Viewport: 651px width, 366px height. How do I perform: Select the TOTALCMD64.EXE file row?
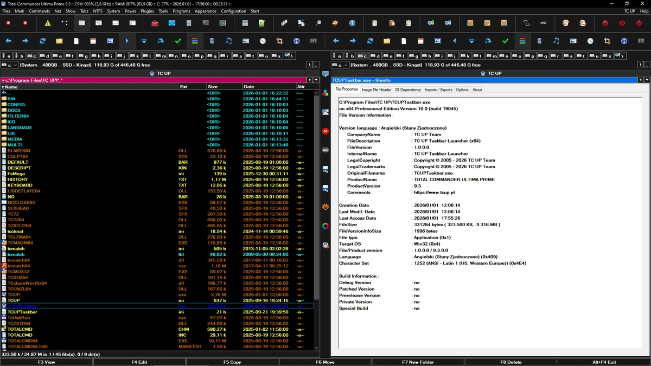pyautogui.click(x=157, y=346)
